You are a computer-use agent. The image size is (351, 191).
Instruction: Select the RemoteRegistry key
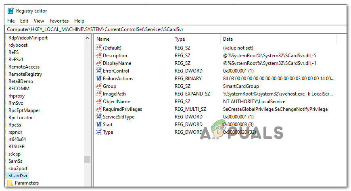click(x=25, y=74)
